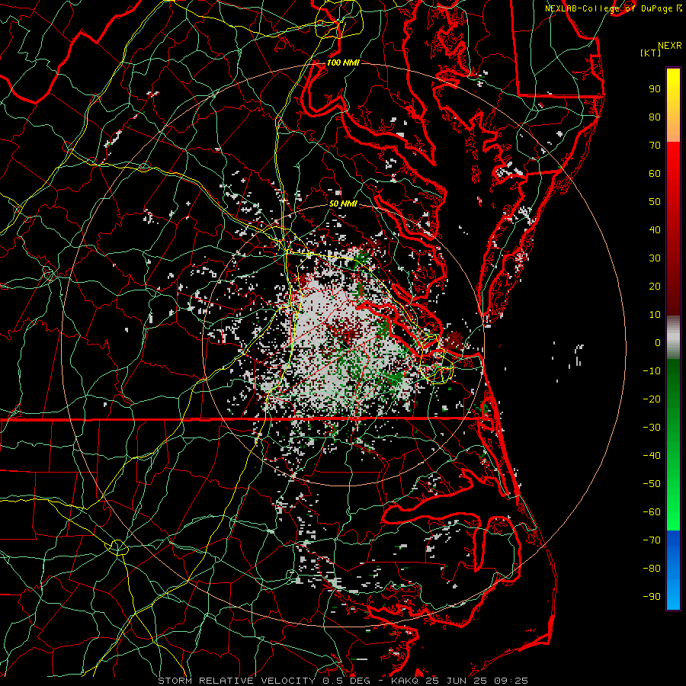The image size is (686, 686).
Task: Click the 20 value on velocity scale
Action: (x=655, y=287)
